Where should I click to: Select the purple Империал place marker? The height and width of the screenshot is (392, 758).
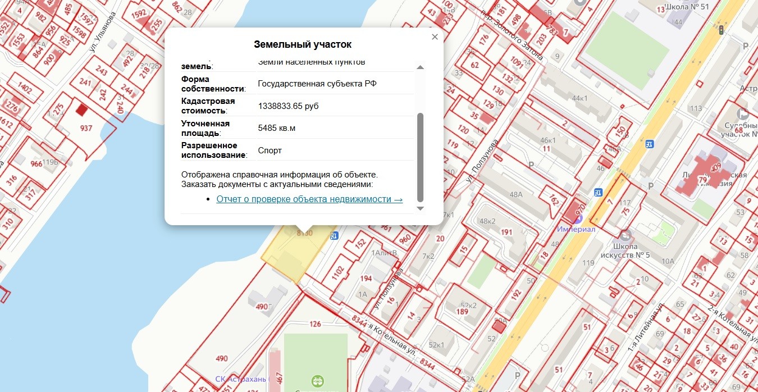coord(578,218)
